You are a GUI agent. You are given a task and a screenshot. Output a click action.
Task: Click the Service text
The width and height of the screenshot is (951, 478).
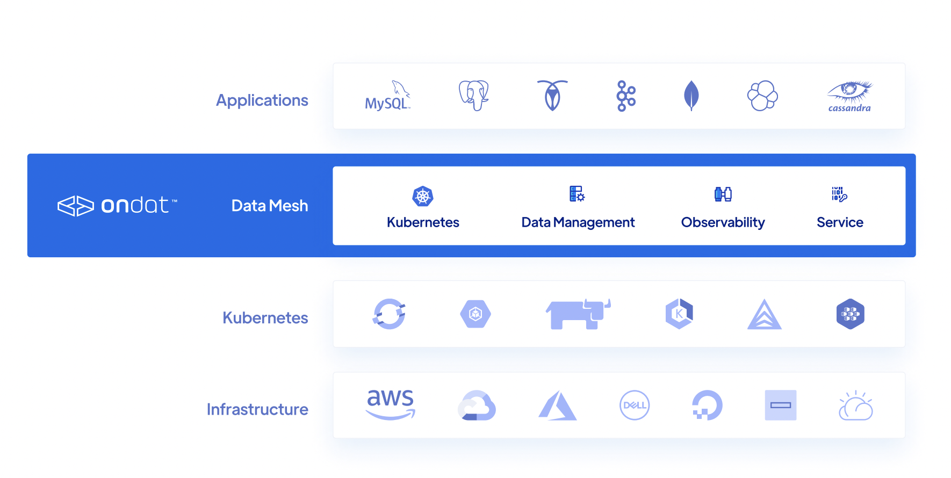[x=840, y=222]
